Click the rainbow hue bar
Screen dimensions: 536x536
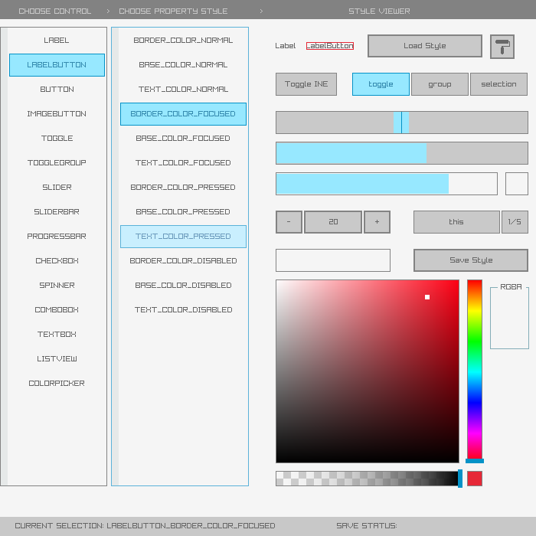(475, 368)
